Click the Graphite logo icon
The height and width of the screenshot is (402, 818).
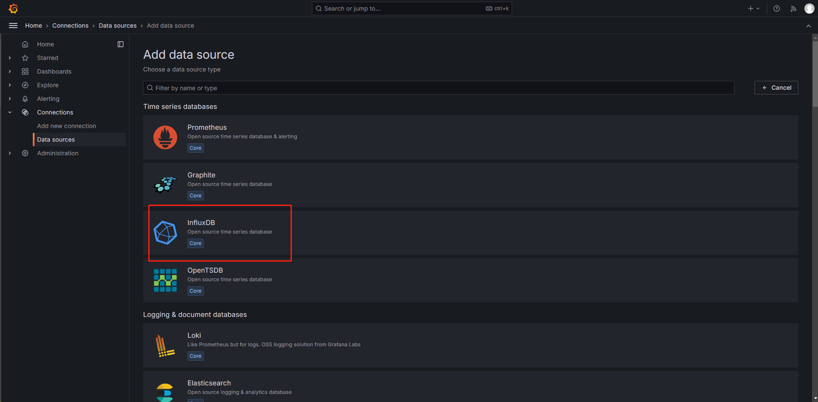[165, 185]
